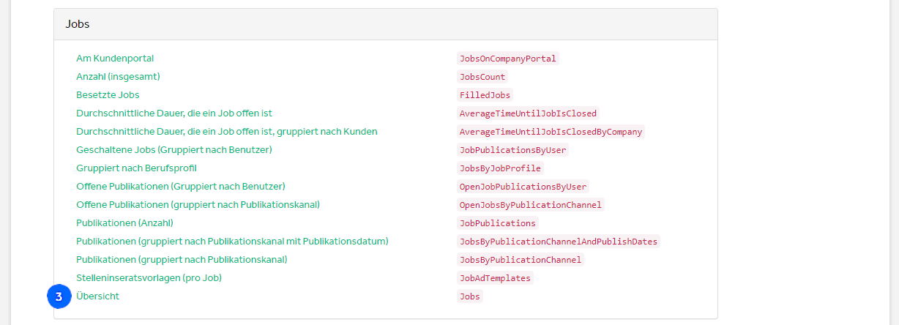Click the JobsByJobProfile code tag

[x=500, y=168]
